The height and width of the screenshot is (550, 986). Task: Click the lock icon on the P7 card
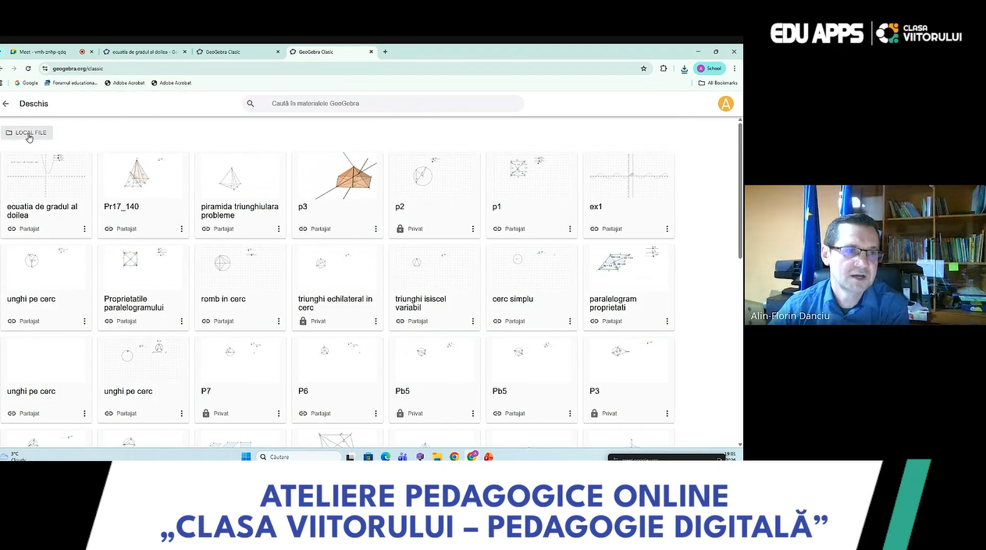coord(206,413)
